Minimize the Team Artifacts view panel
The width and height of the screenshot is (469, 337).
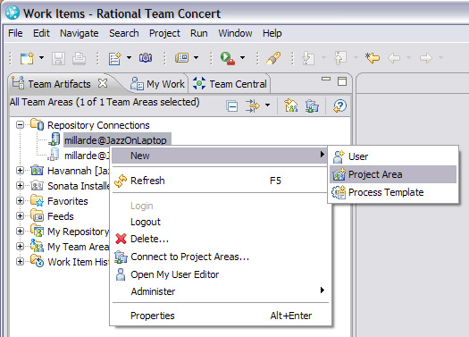pos(326,79)
